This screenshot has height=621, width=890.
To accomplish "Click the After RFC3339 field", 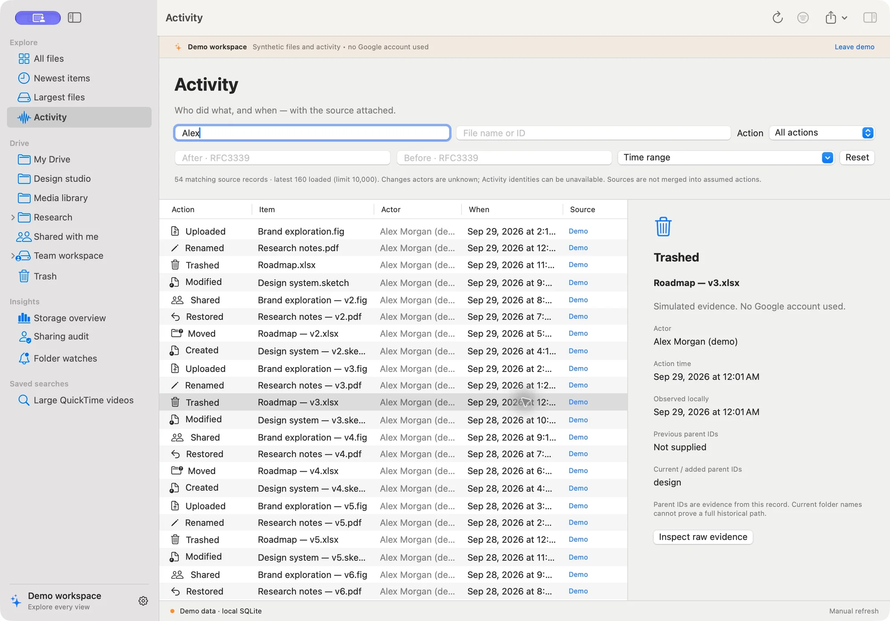I will [x=282, y=158].
